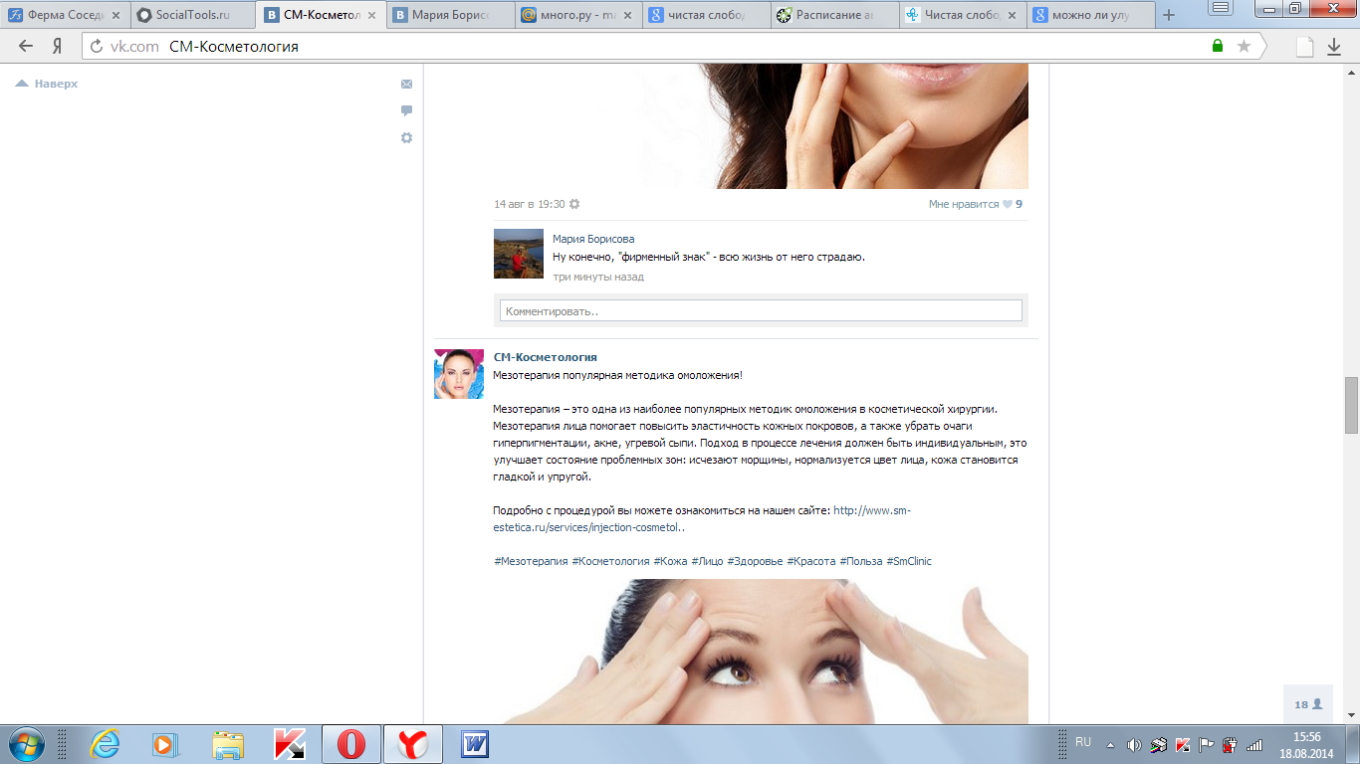This screenshot has width=1360, height=764.
Task: Open the sm-estetica.ru website link
Action: [702, 519]
